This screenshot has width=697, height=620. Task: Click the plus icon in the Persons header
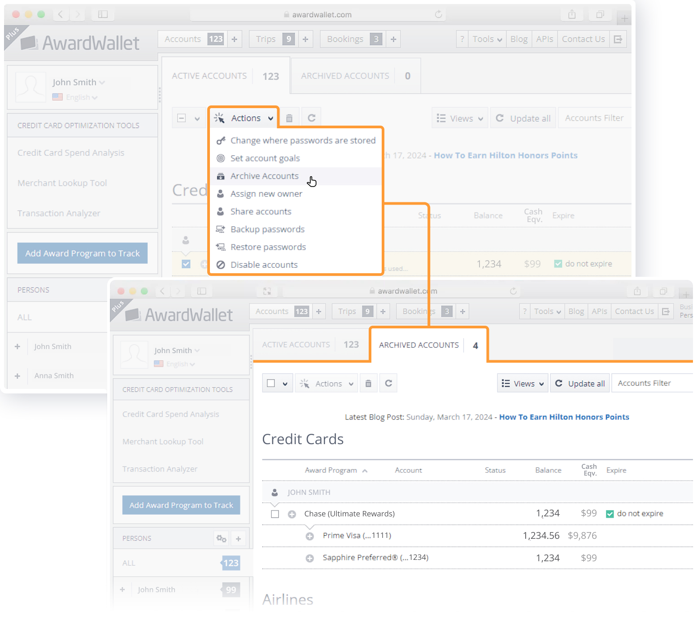coord(239,538)
